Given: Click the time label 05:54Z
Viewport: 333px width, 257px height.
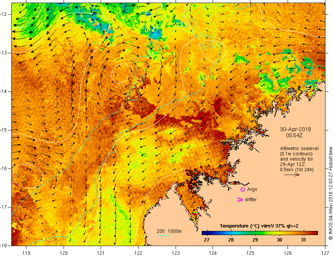Looking at the screenshot, I should (x=294, y=135).
